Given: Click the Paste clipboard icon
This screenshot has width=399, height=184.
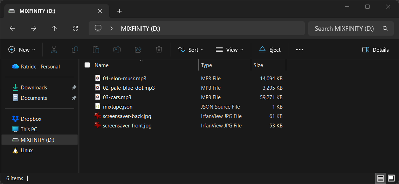Looking at the screenshot, I should (96, 50).
